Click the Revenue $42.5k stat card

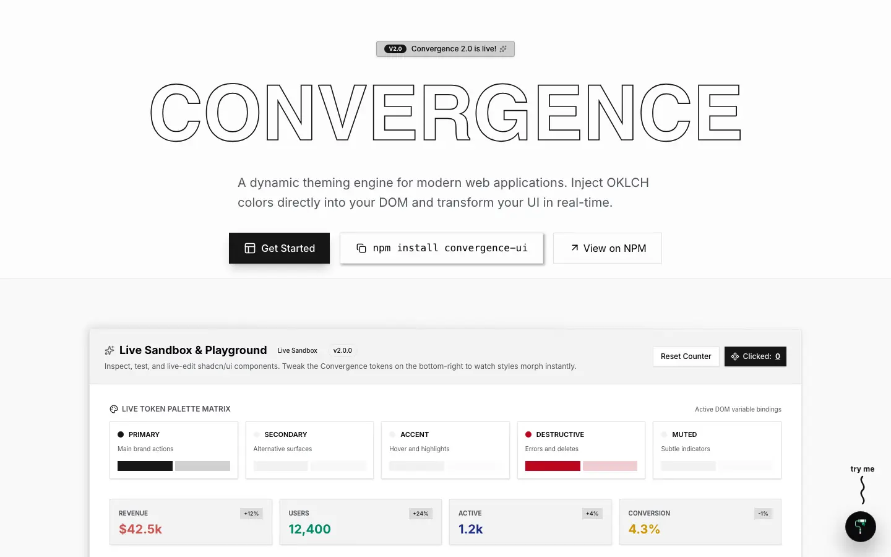191,522
